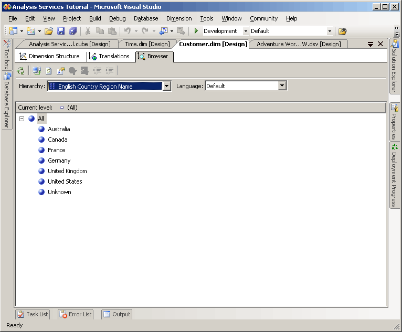This screenshot has width=402, height=332.
Task: Click the Redo arrow icon
Action: coord(145,31)
